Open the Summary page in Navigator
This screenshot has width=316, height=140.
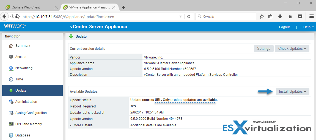32,46
